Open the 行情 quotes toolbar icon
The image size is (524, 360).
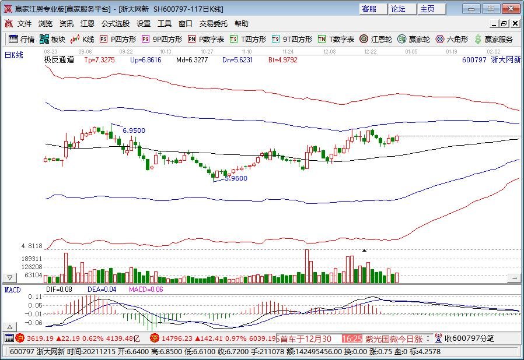coord(21,40)
